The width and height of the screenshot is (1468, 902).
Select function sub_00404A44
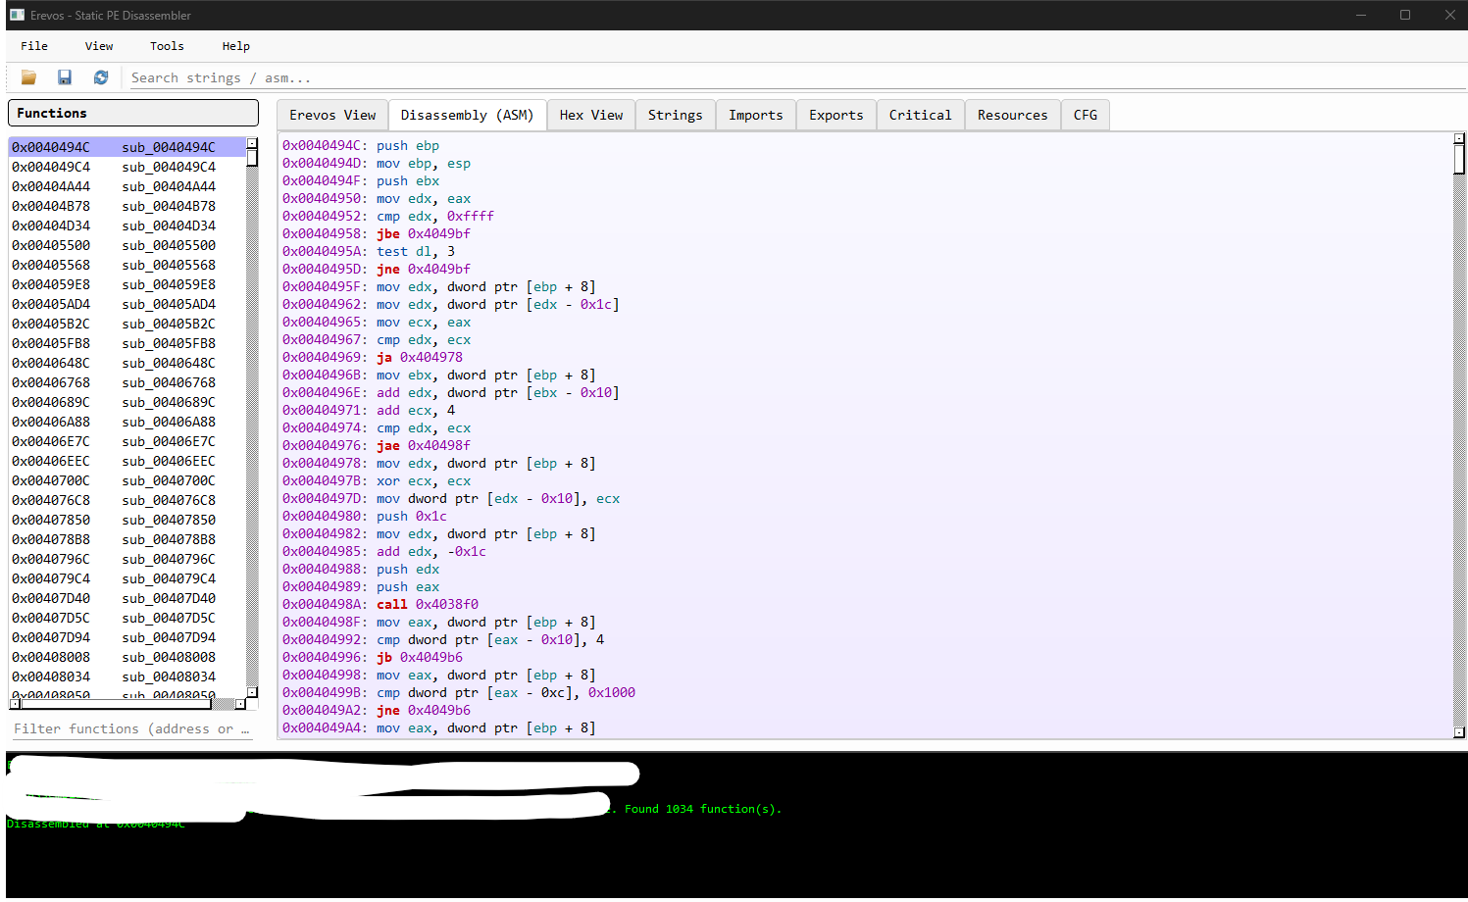coord(127,186)
